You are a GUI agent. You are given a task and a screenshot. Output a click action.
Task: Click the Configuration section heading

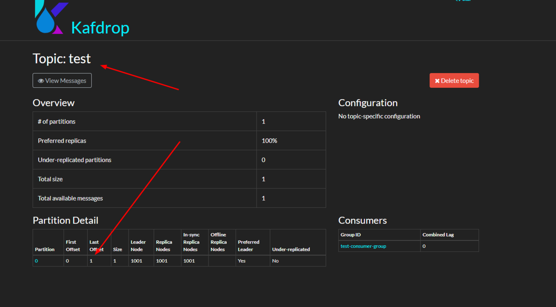(368, 103)
